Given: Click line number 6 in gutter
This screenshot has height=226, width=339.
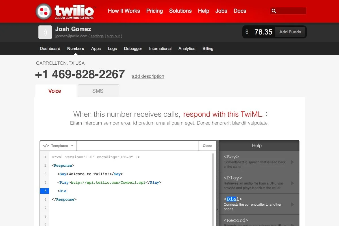Looking at the screenshot, I should tap(45, 199).
